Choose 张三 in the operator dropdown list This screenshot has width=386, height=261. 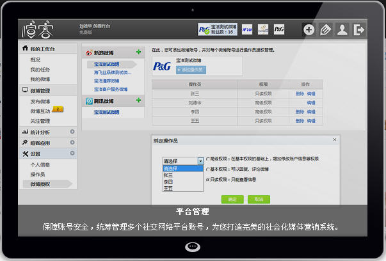point(183,175)
